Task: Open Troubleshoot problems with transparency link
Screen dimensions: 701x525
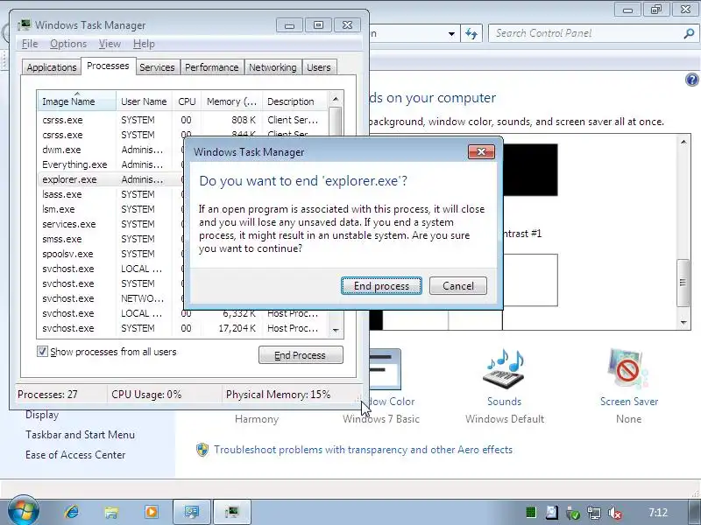Action: [363, 450]
